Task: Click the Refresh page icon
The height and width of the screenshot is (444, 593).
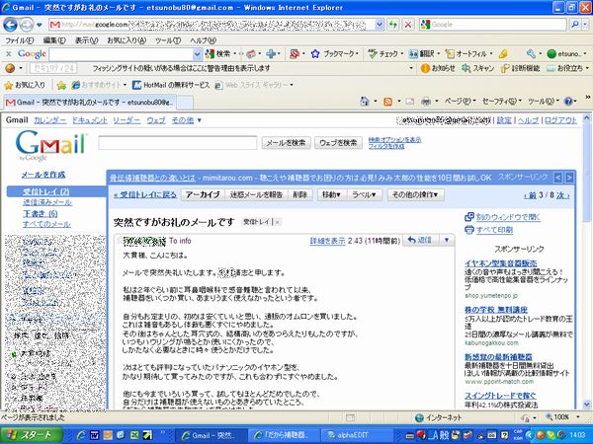Action: coord(393,25)
